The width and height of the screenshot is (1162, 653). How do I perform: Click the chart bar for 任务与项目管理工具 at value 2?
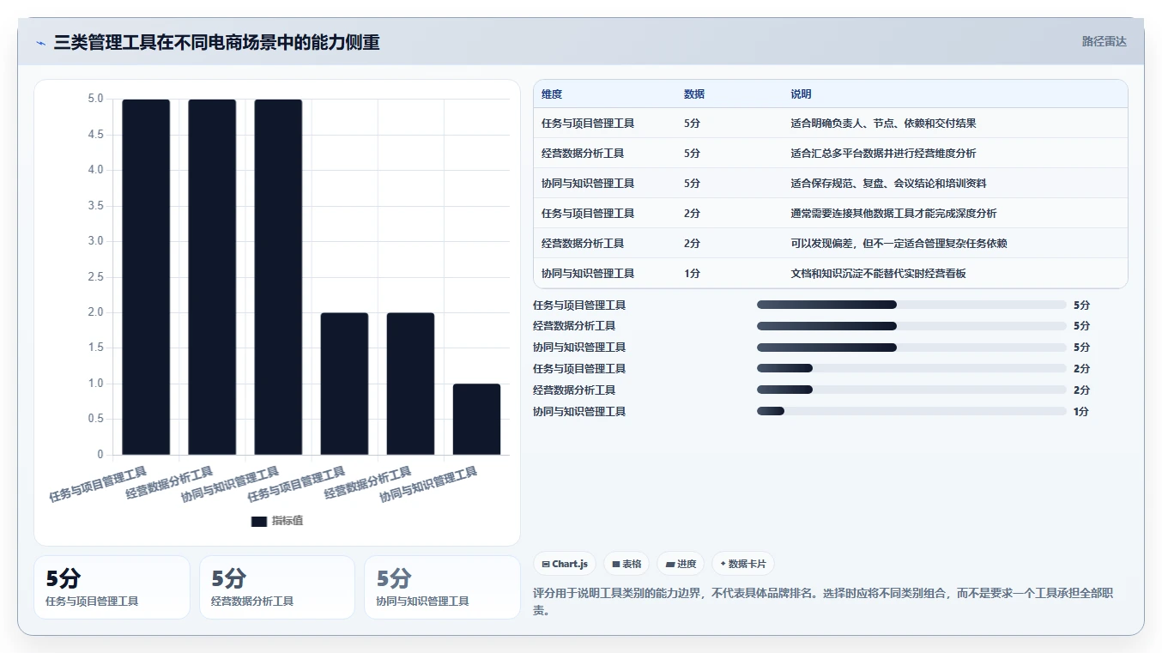(344, 384)
